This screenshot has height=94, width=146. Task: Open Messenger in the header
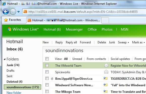[x=74, y=29]
